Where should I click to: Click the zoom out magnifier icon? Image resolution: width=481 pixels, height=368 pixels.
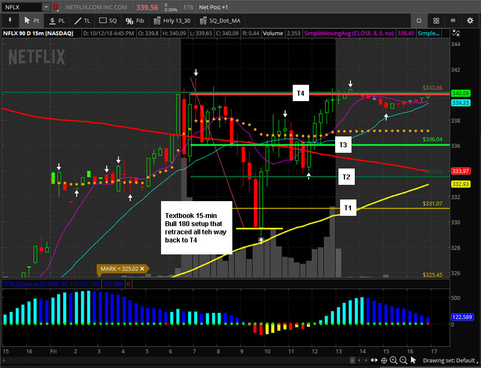[404, 360]
